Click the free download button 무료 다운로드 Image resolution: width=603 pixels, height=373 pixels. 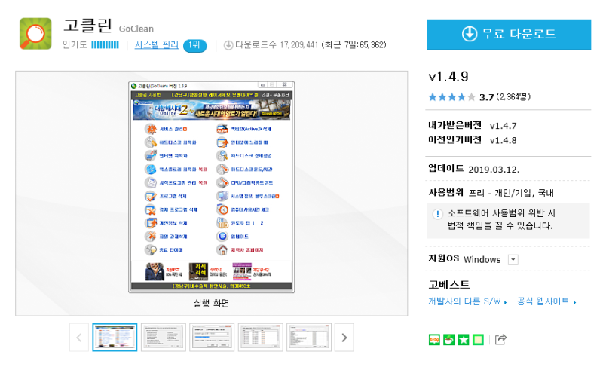508,35
